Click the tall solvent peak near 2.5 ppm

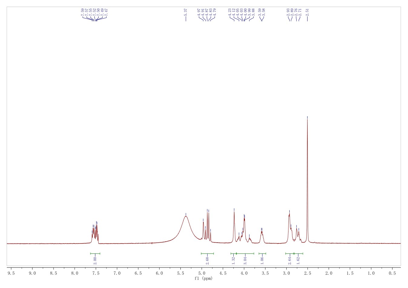tap(308, 182)
